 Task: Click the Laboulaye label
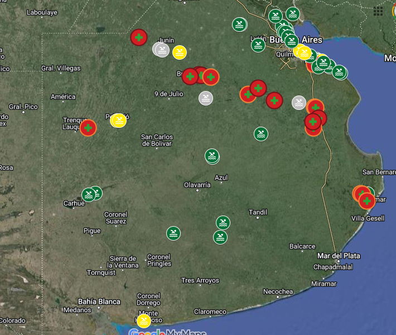(x=42, y=12)
